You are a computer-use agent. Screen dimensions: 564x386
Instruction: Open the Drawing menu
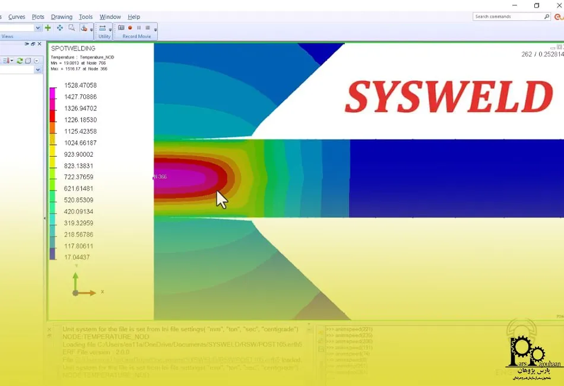(60, 17)
